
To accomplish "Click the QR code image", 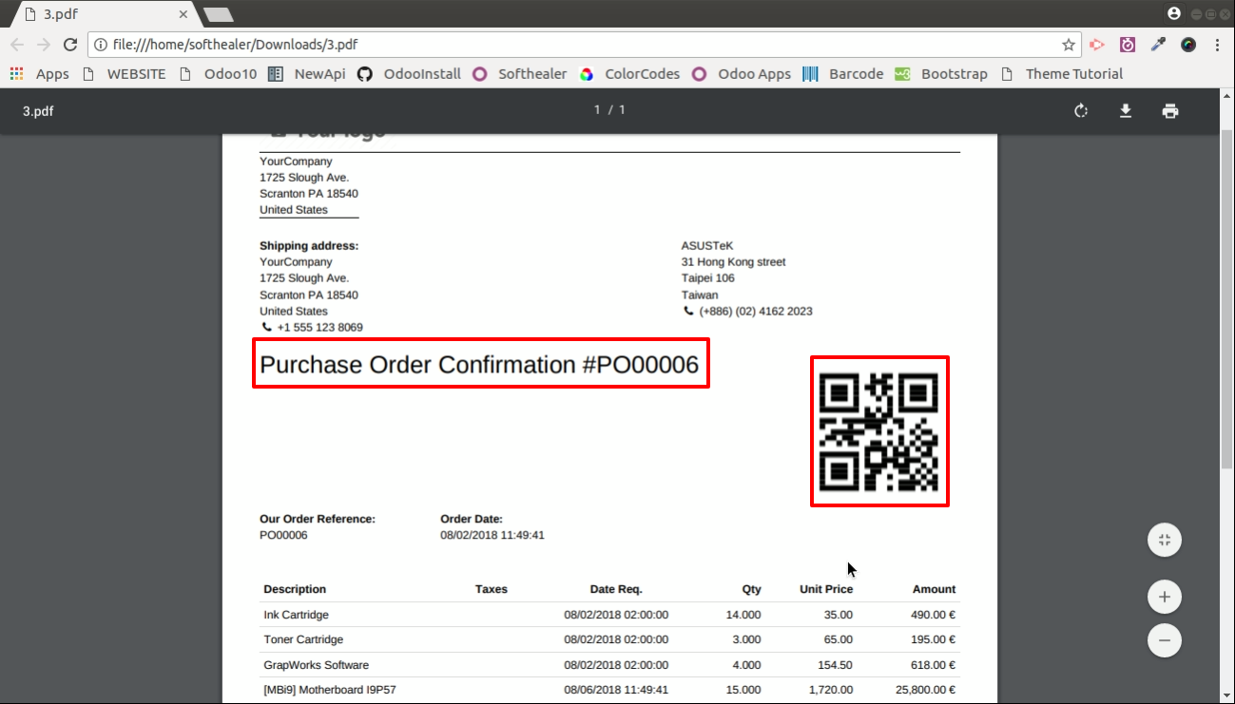I will pos(879,431).
